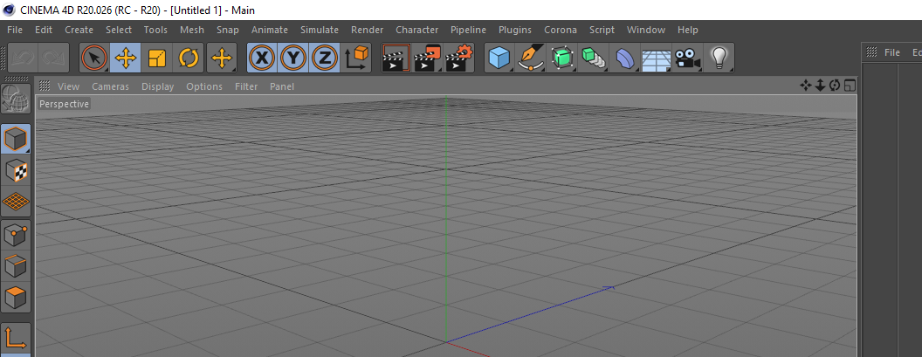
Task: Enable Model mode in left palette
Action: click(x=16, y=140)
